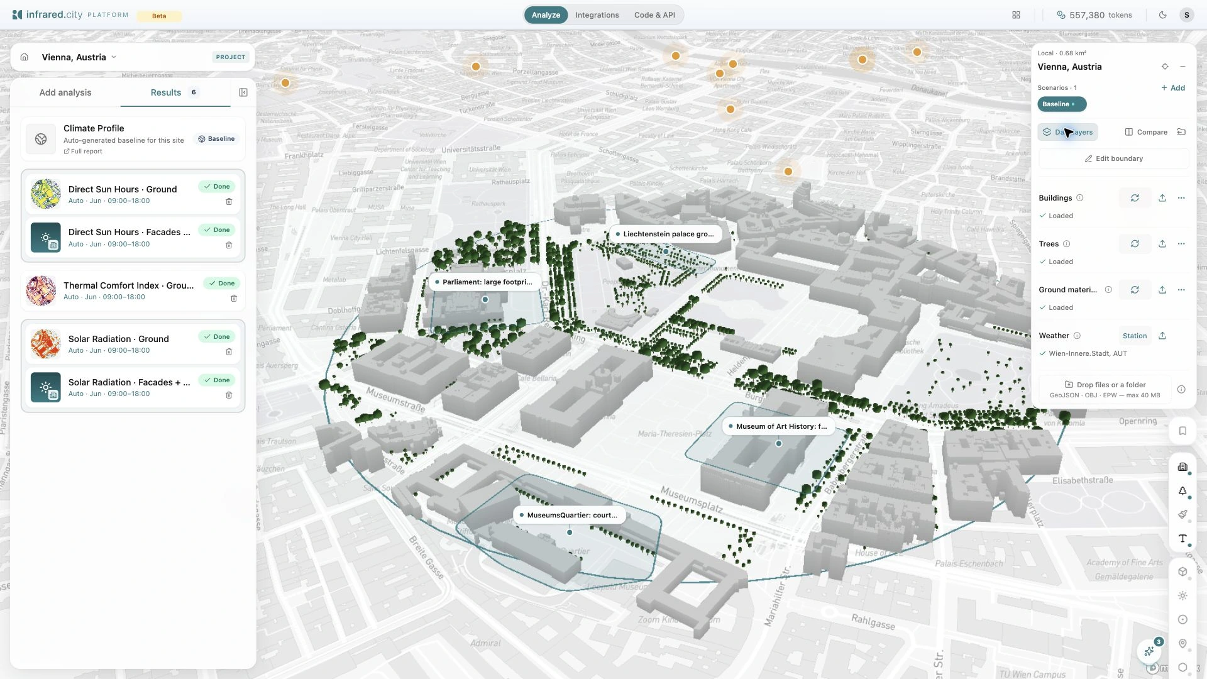The image size is (1207, 679).
Task: Toggle buildings visibility in map toolbar
Action: (x=1182, y=467)
